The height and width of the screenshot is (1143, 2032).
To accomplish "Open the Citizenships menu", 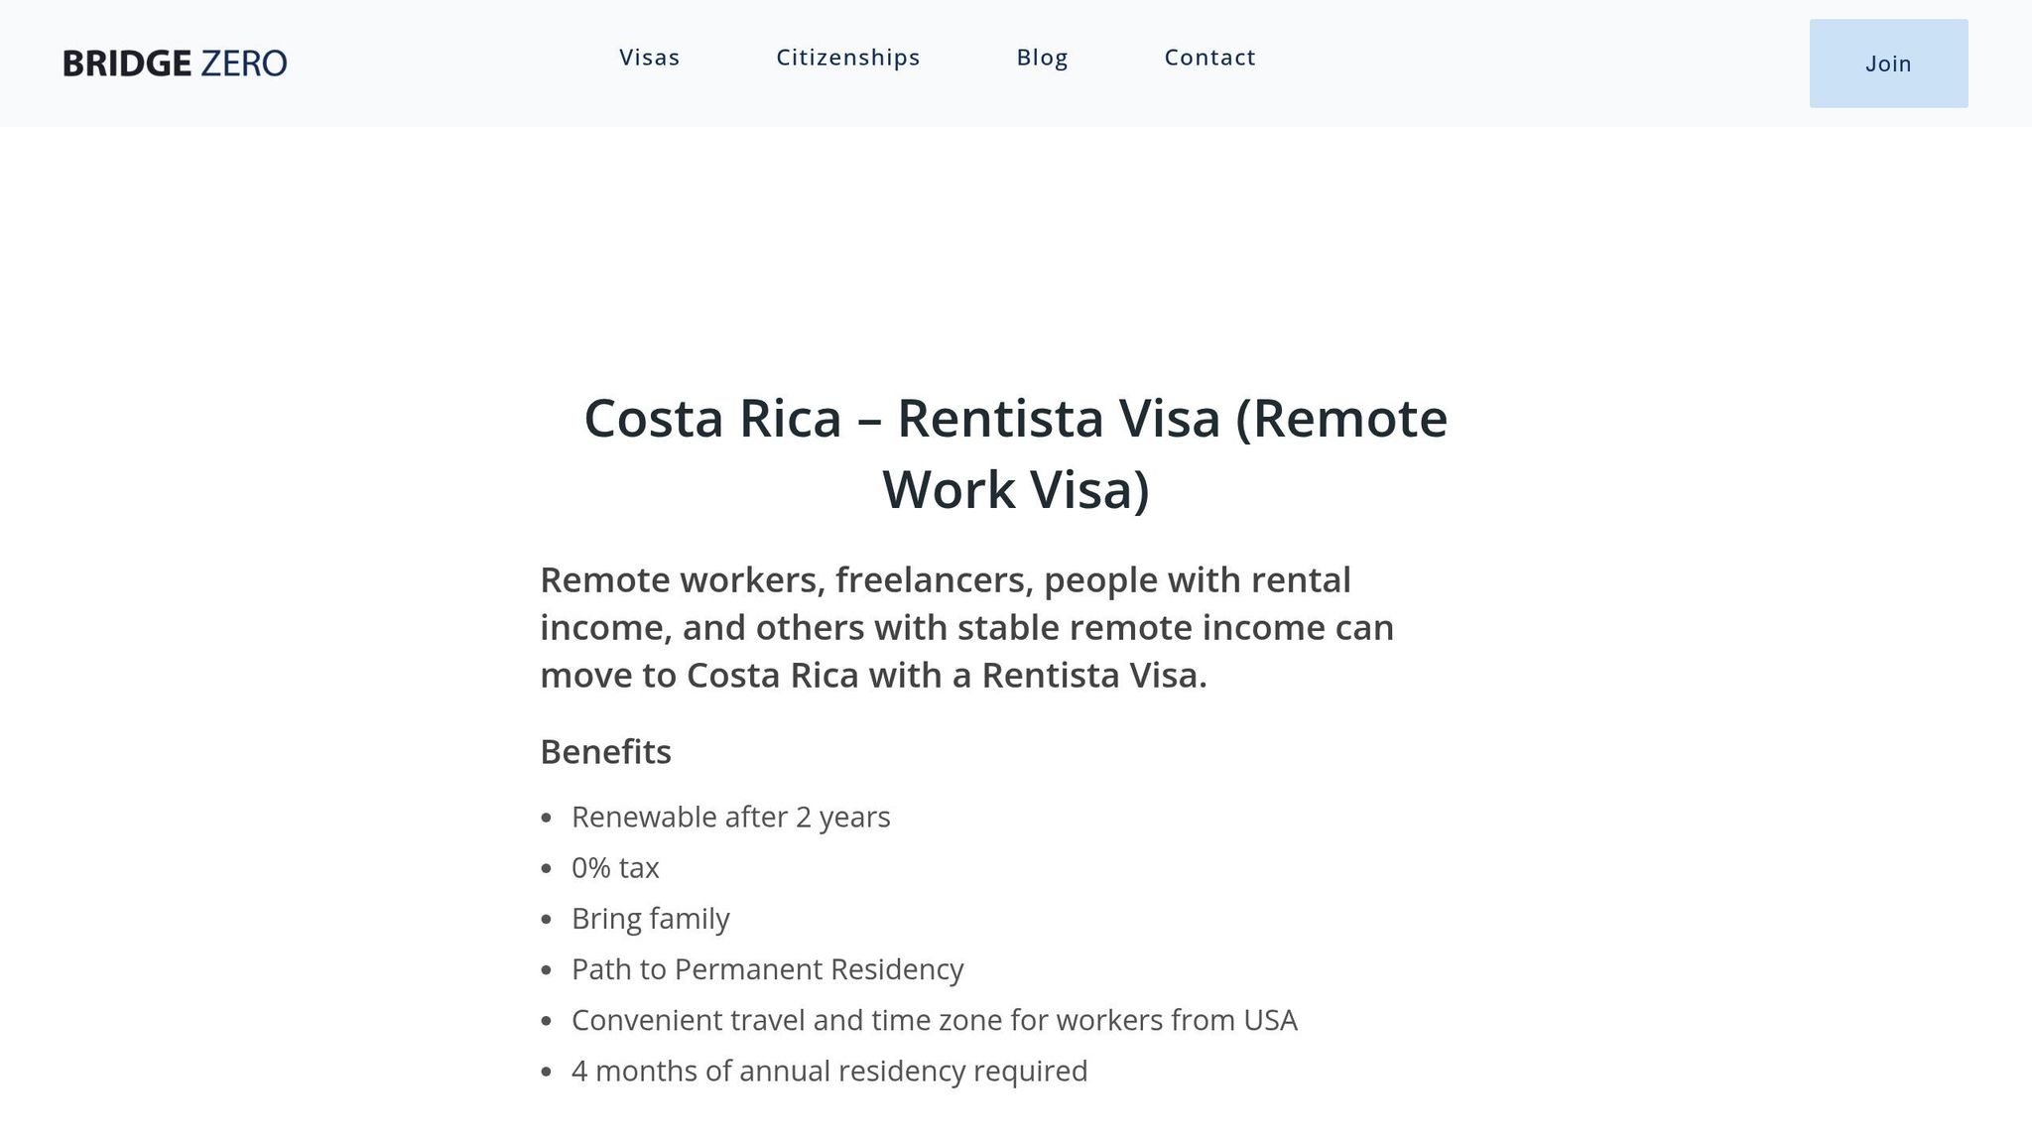I will pyautogui.click(x=848, y=58).
